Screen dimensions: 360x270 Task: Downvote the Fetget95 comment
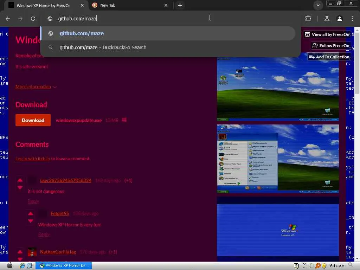(31, 221)
